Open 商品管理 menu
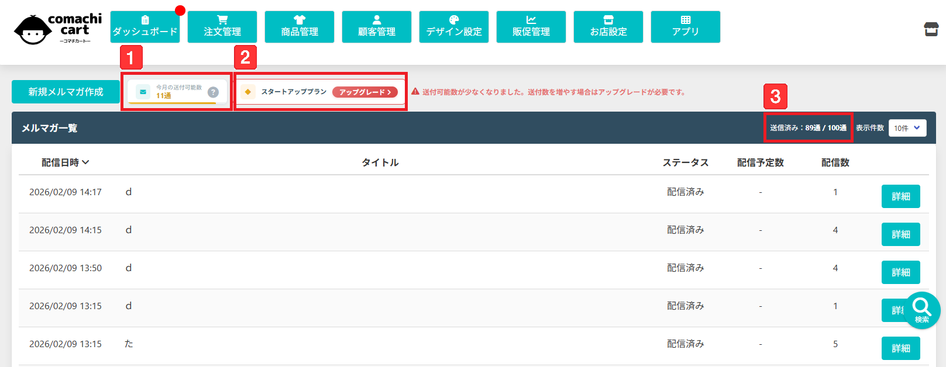Screen dimensions: 946x367 (x=299, y=27)
